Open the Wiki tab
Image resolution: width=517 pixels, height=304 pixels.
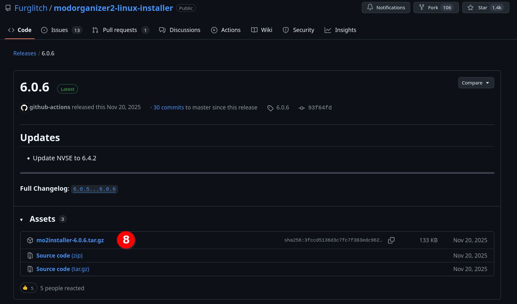[x=262, y=30]
